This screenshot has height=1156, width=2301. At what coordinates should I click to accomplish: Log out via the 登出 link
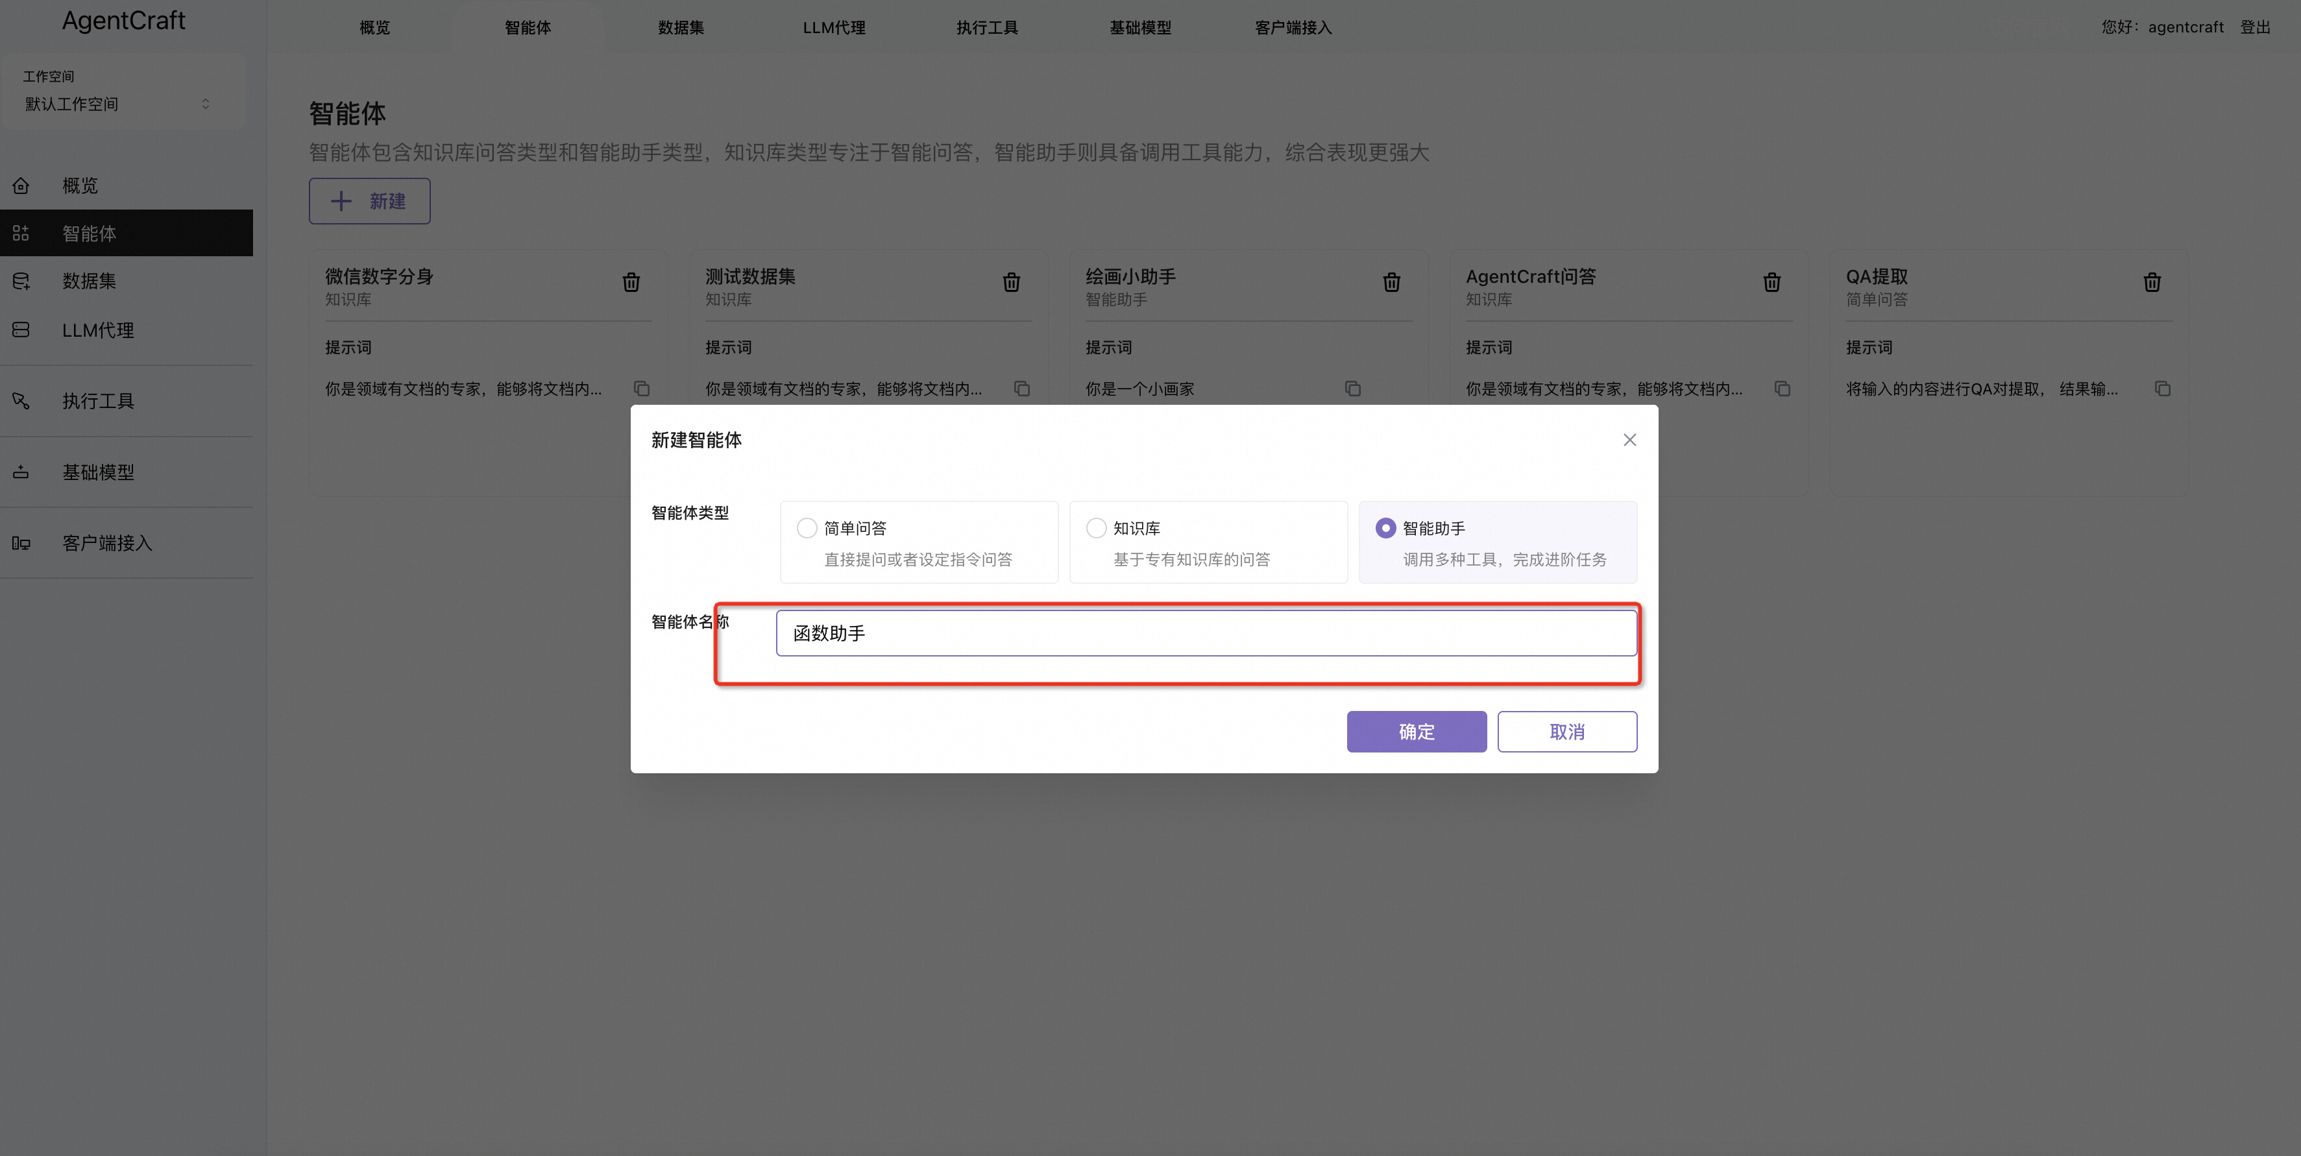point(2254,27)
